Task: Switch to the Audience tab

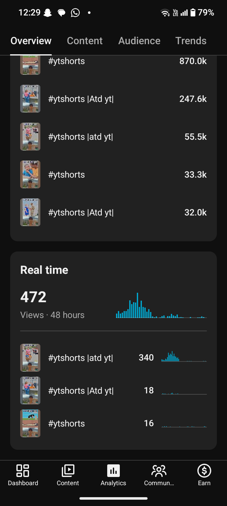Action: tap(139, 41)
